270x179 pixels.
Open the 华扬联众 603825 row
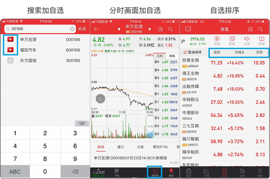click(225, 102)
